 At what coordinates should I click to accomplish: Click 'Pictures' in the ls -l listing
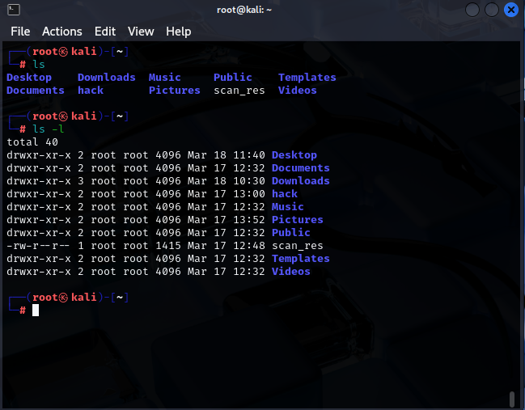(x=298, y=220)
